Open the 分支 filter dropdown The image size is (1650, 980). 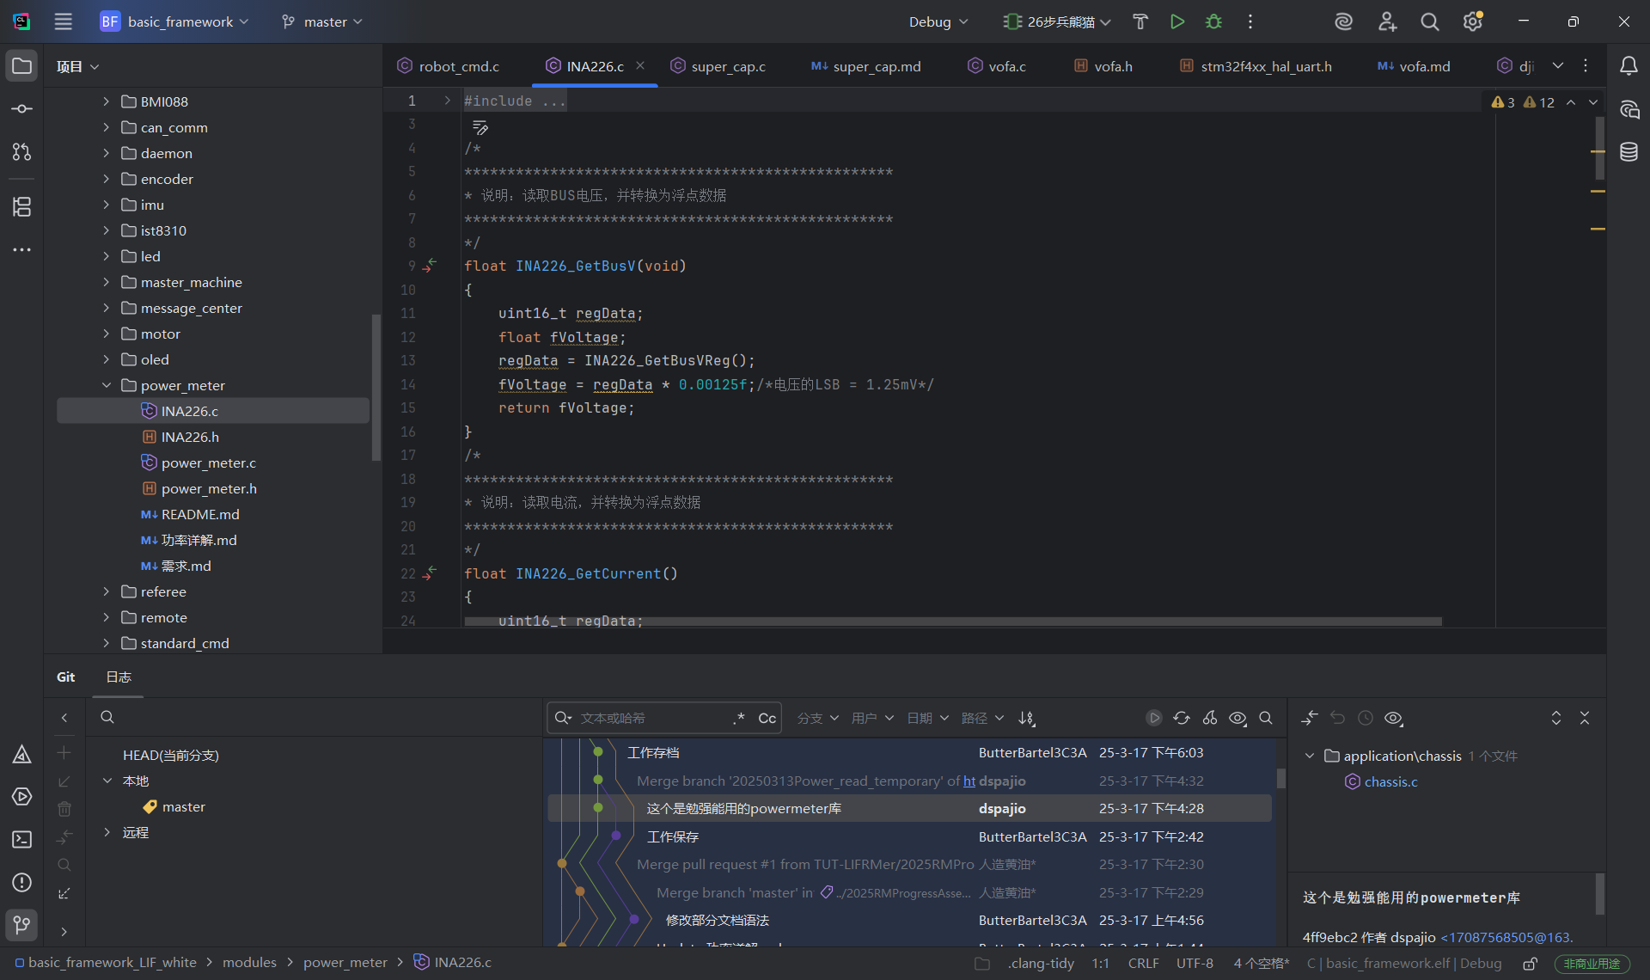click(x=818, y=718)
